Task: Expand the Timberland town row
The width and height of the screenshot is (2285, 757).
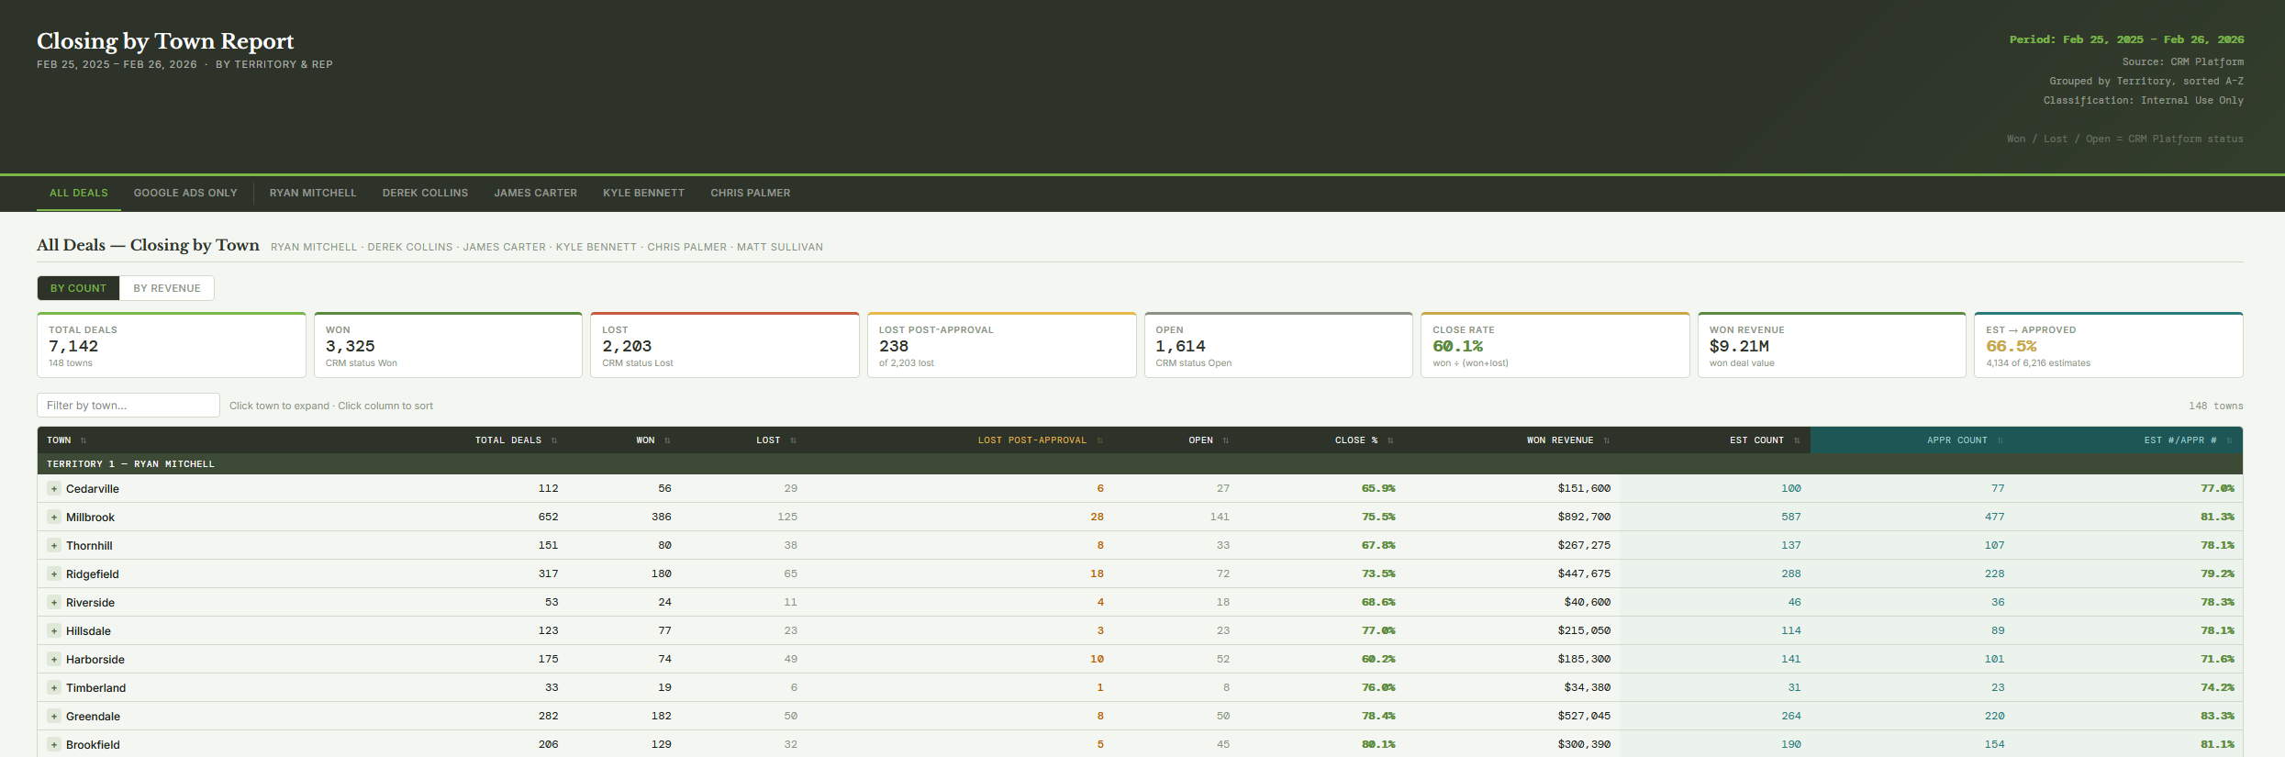Action: click(x=54, y=688)
